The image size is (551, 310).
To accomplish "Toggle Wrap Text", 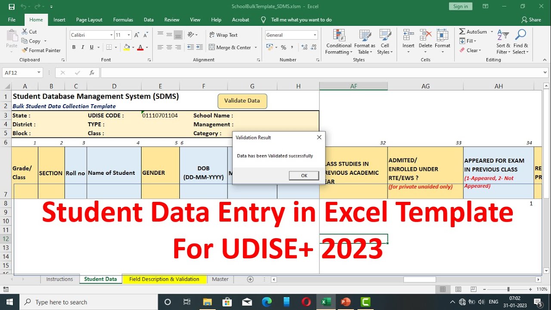I will click(x=223, y=35).
